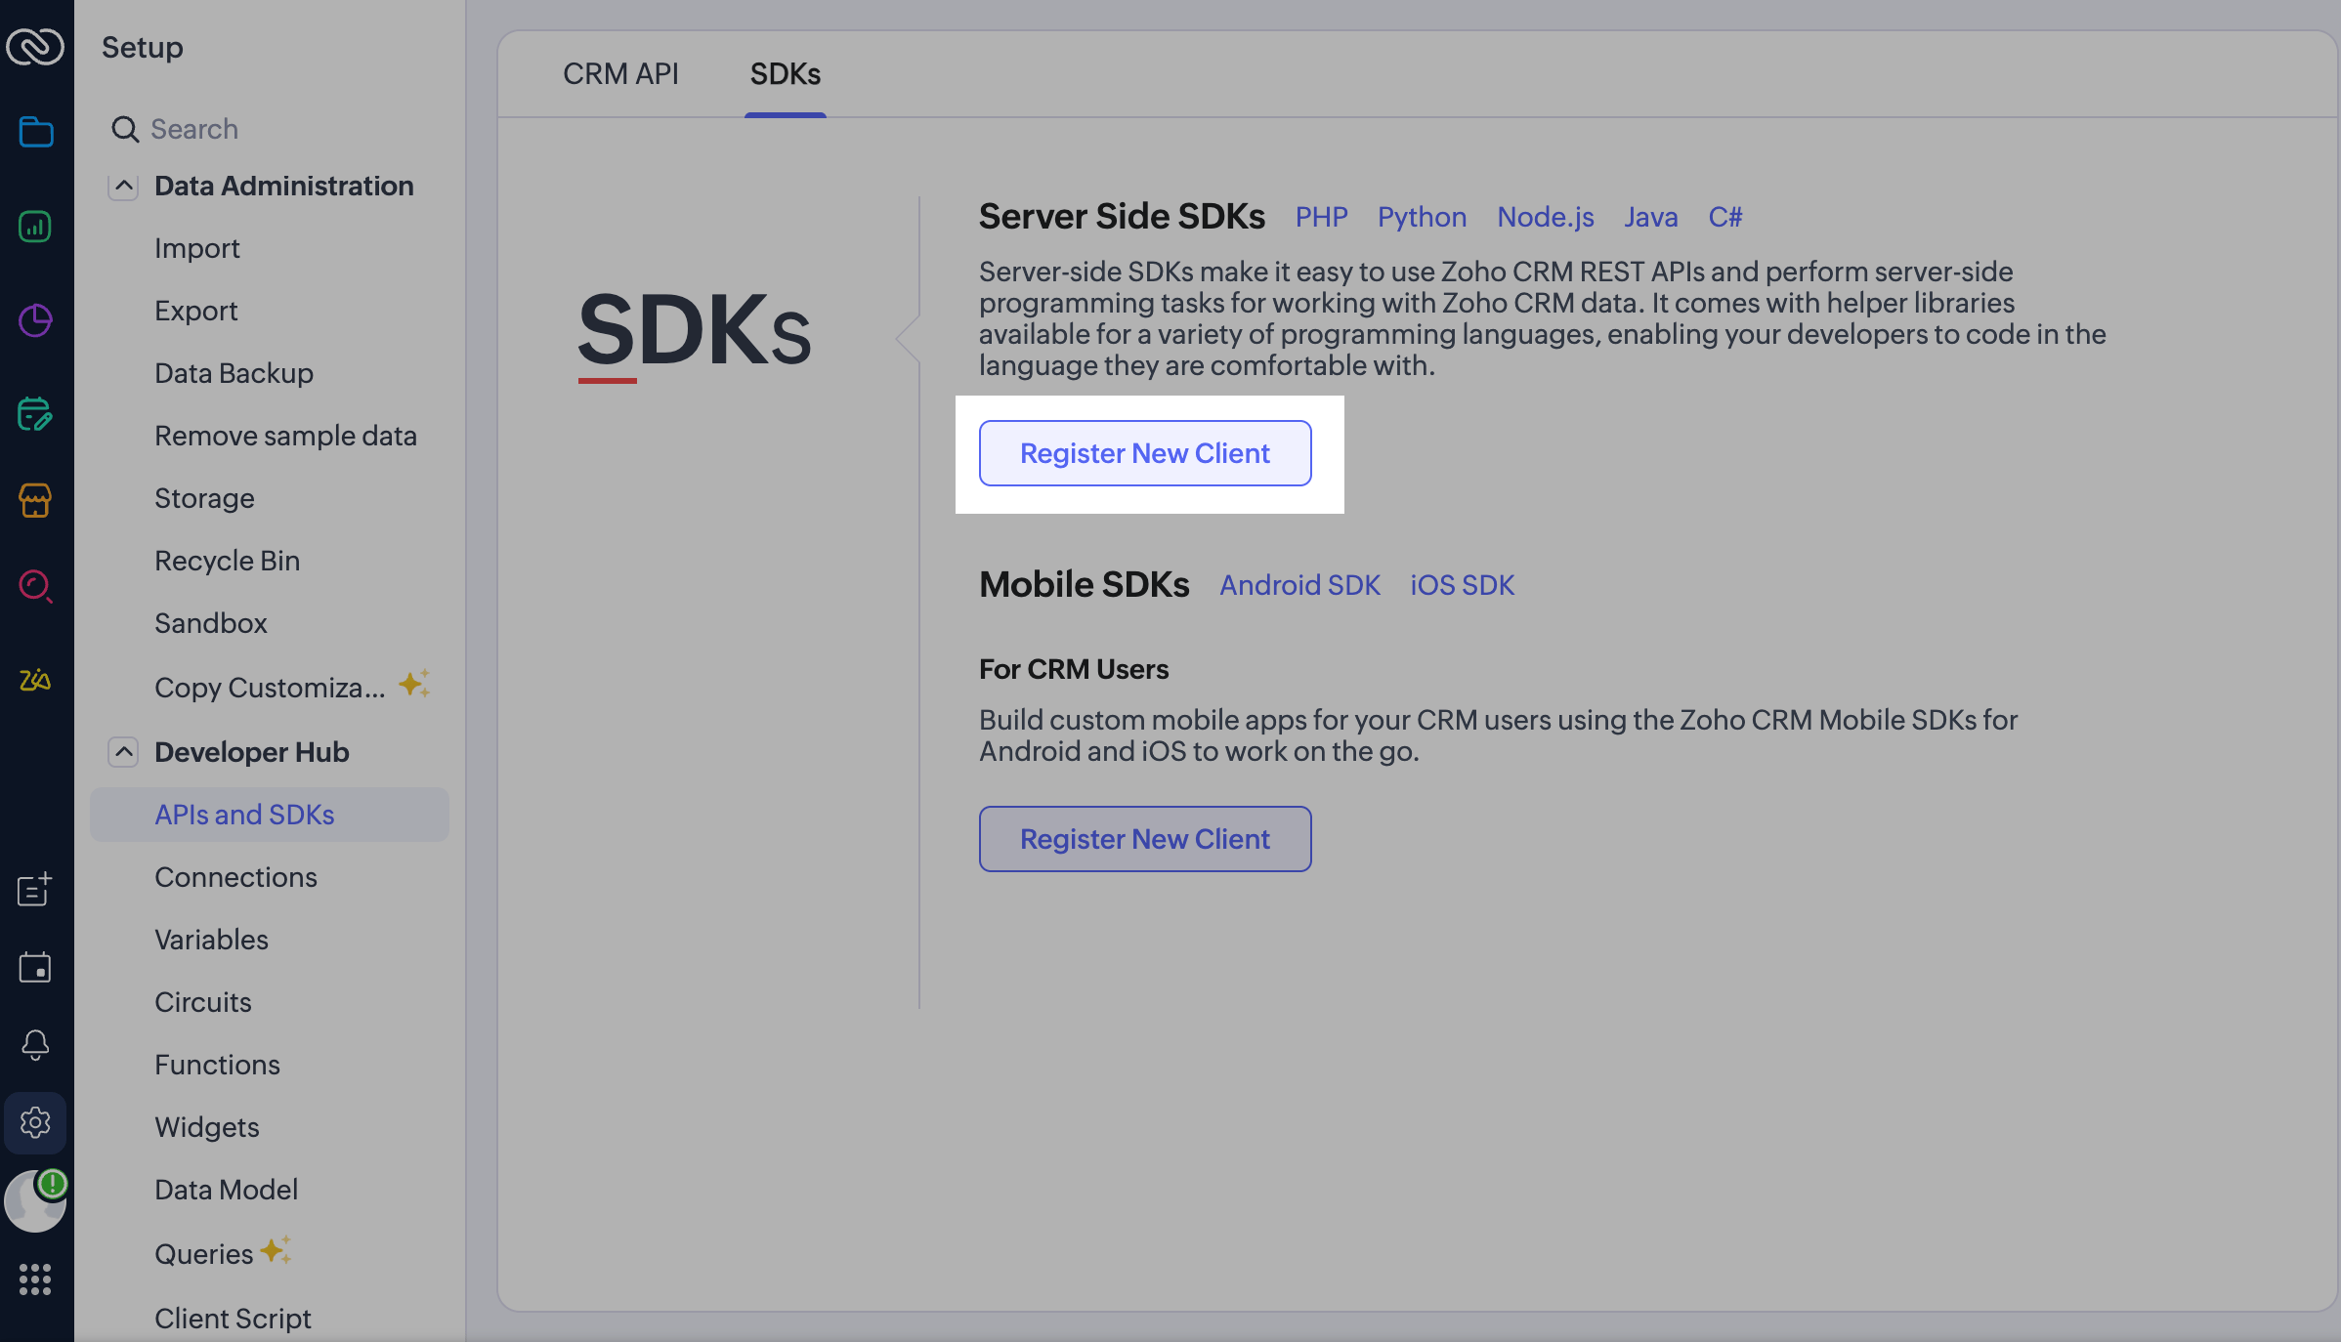
Task: Click the Zoho CRM logo icon
Action: (x=35, y=46)
